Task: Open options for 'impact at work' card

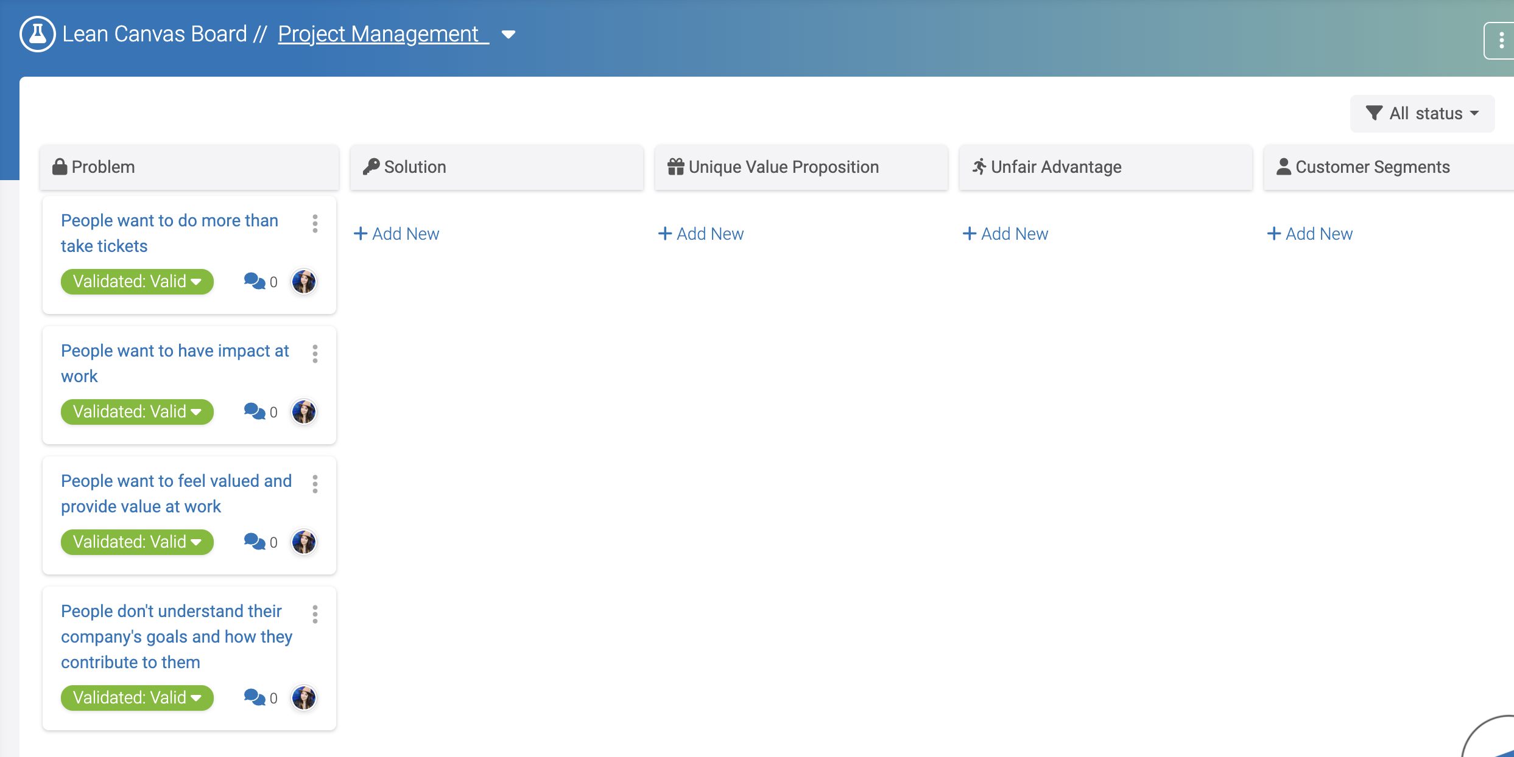Action: click(x=315, y=354)
